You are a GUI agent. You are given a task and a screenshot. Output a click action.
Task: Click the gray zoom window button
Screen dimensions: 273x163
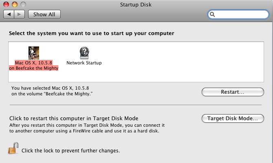[23, 4]
